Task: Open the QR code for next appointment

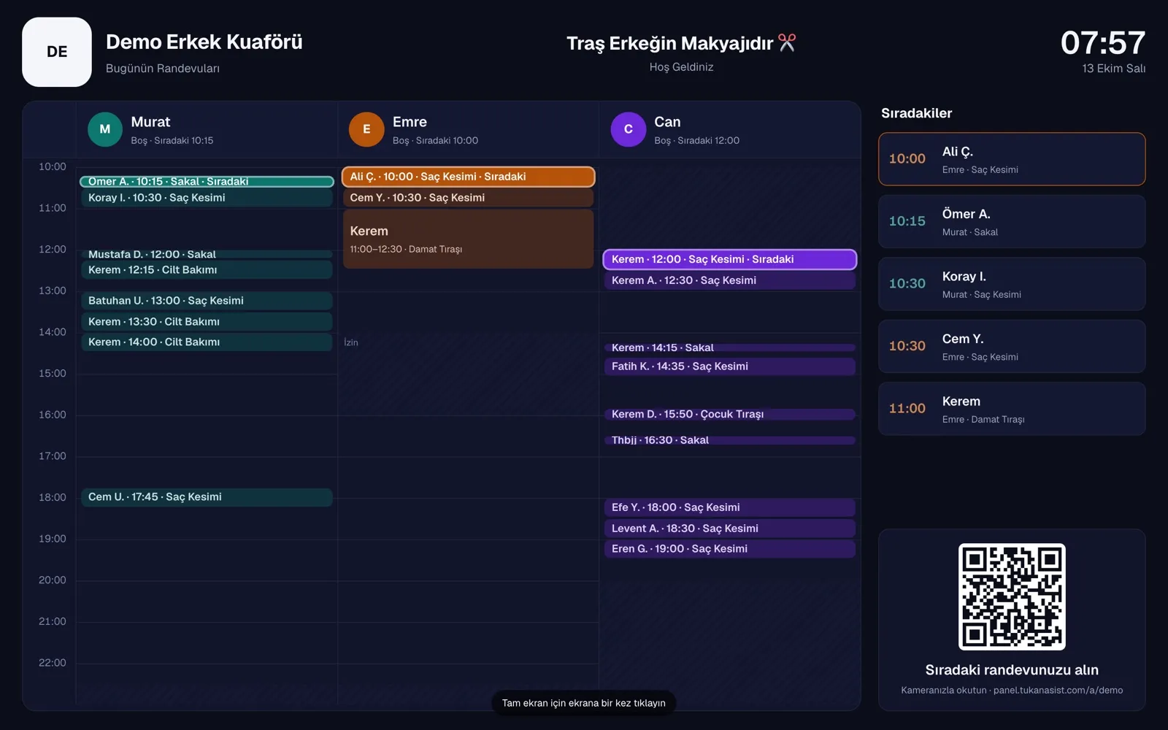Action: [1012, 596]
